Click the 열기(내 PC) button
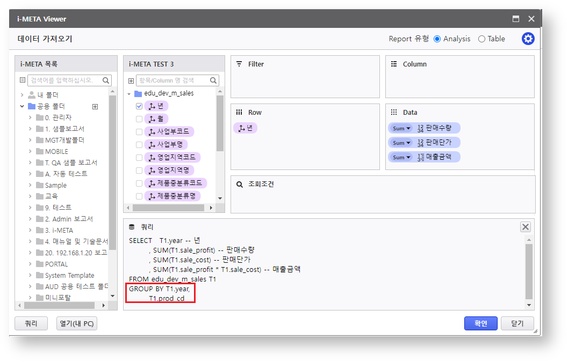This screenshot has height=362, width=568. coord(76,323)
